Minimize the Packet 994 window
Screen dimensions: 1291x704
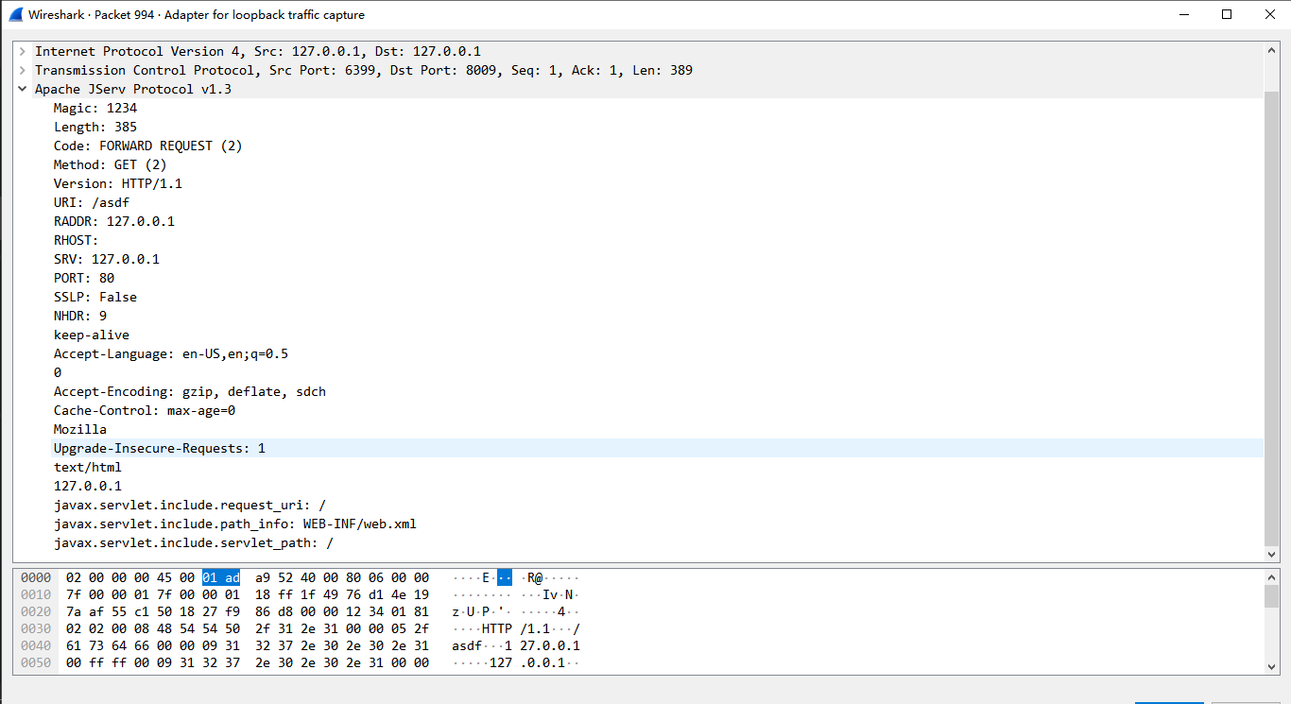click(x=1184, y=14)
